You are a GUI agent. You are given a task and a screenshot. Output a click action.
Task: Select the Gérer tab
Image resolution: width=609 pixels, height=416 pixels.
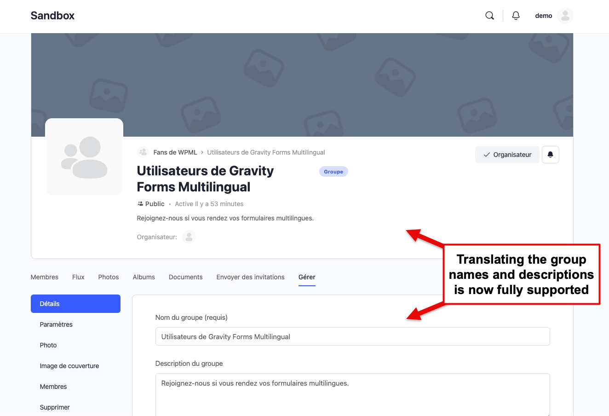[307, 277]
